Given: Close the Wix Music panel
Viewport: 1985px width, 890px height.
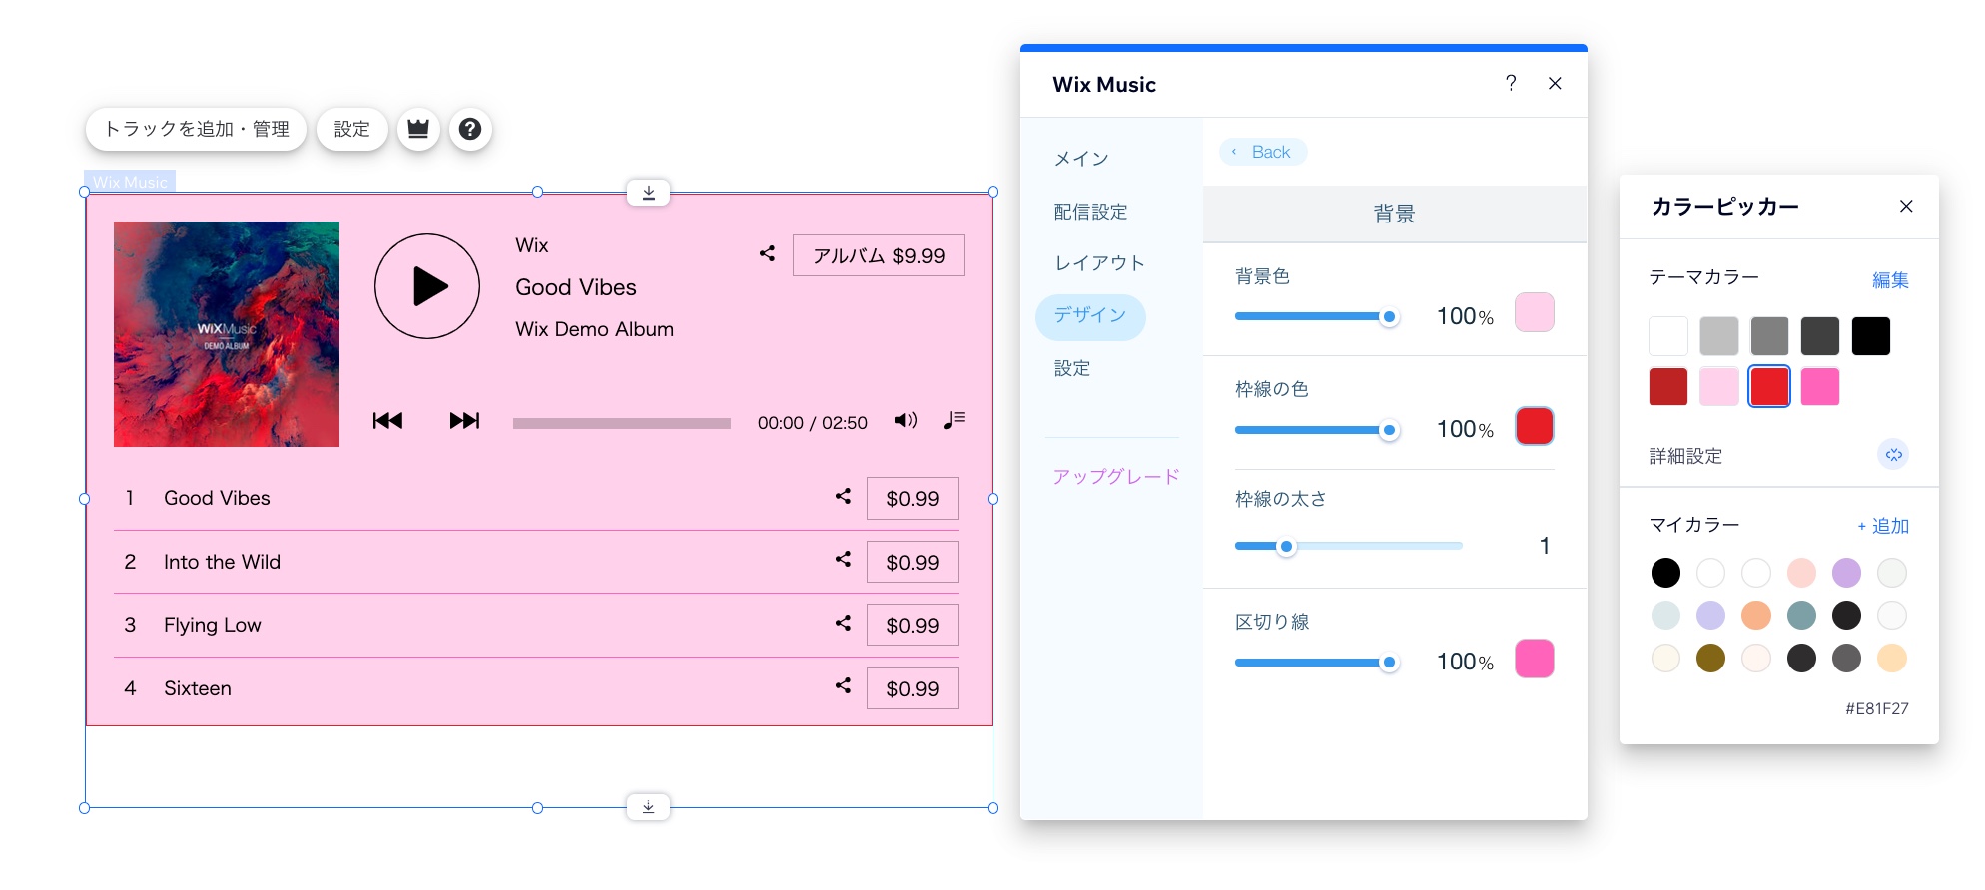Looking at the screenshot, I should 1555,84.
